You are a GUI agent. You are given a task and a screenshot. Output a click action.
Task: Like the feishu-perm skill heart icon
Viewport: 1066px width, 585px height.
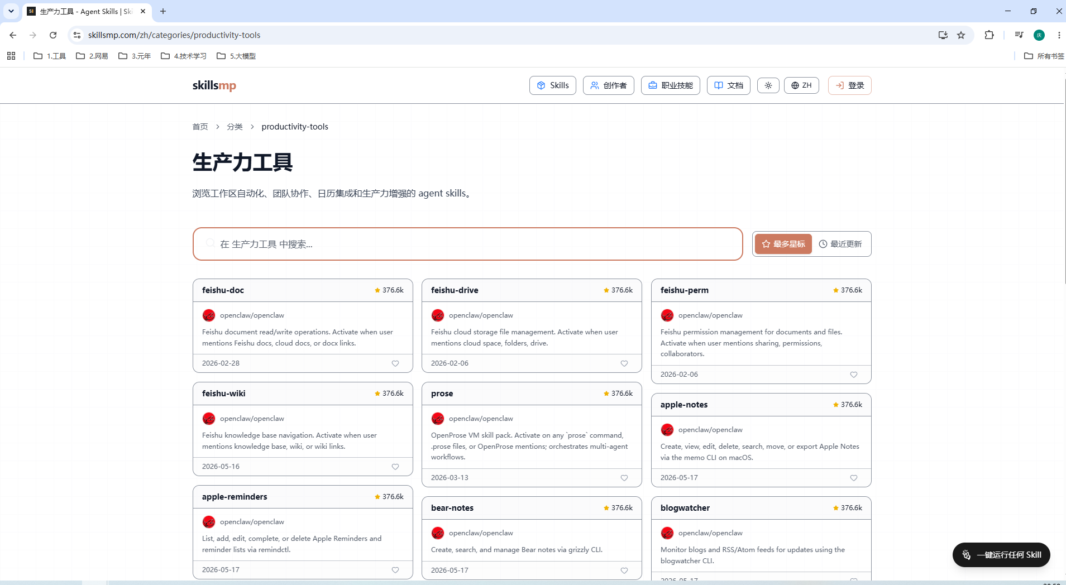point(854,375)
